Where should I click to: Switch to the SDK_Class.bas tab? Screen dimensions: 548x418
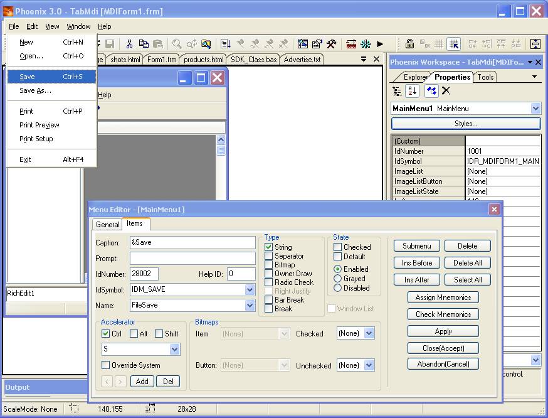pos(254,60)
